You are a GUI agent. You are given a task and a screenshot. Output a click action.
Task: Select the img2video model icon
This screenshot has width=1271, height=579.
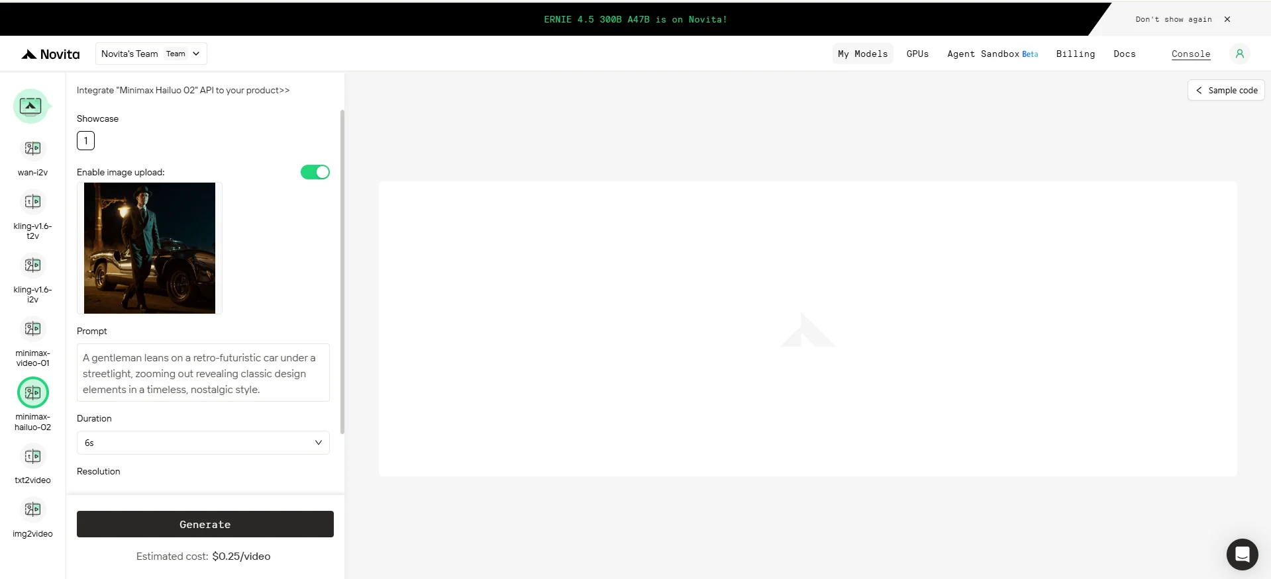(x=32, y=510)
